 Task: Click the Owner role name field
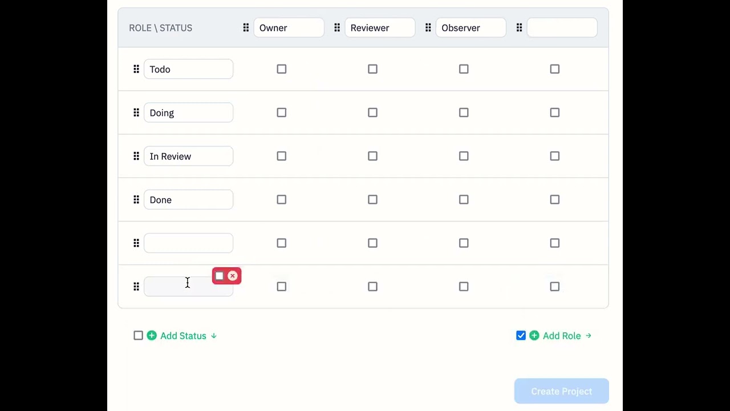[289, 28]
